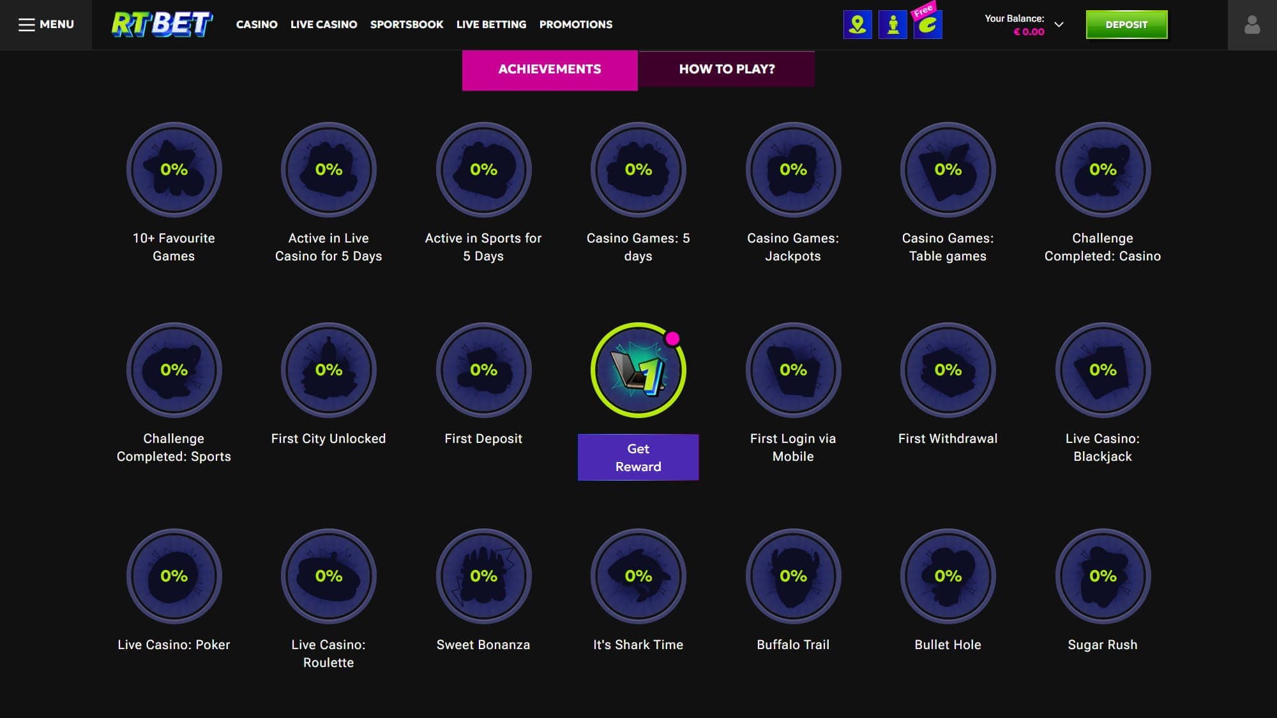Select the Bullet Hole badge
This screenshot has width=1277, height=718.
coord(948,576)
